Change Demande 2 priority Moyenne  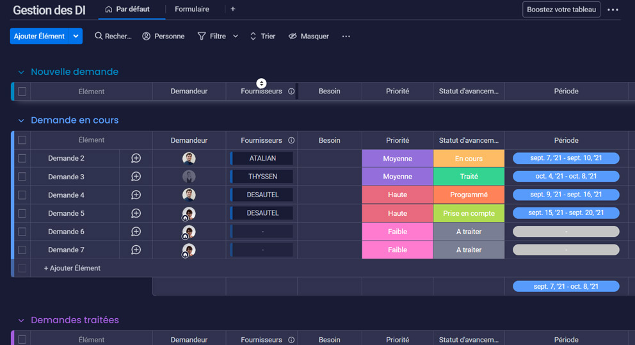pos(398,158)
